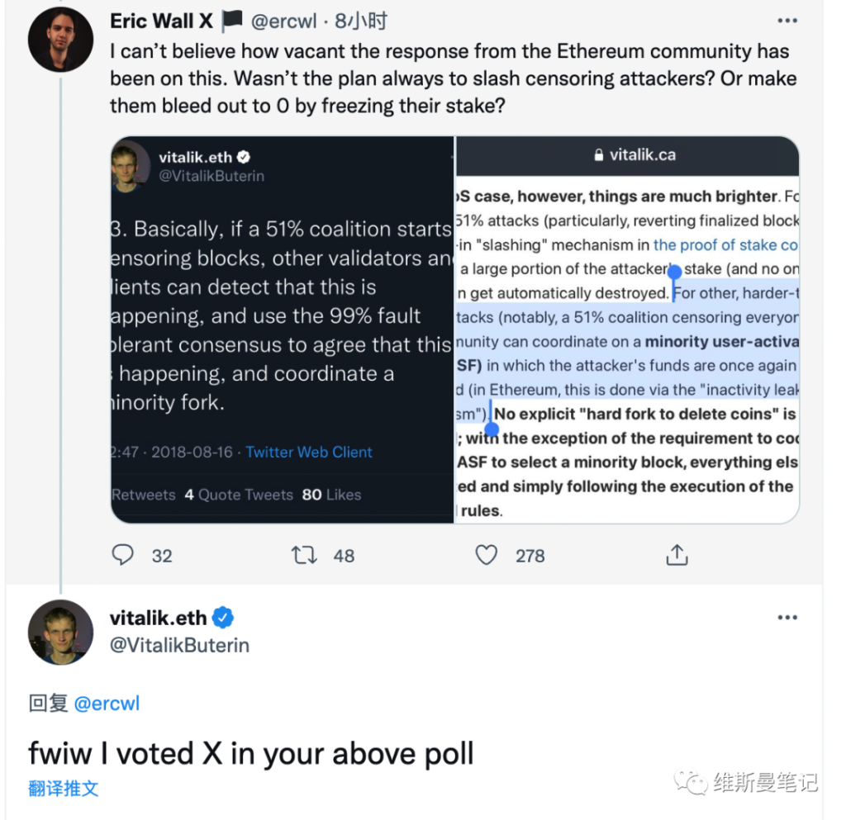Click the @ercwl mention in reply line
Viewport: 846px width, 820px height.
click(107, 703)
